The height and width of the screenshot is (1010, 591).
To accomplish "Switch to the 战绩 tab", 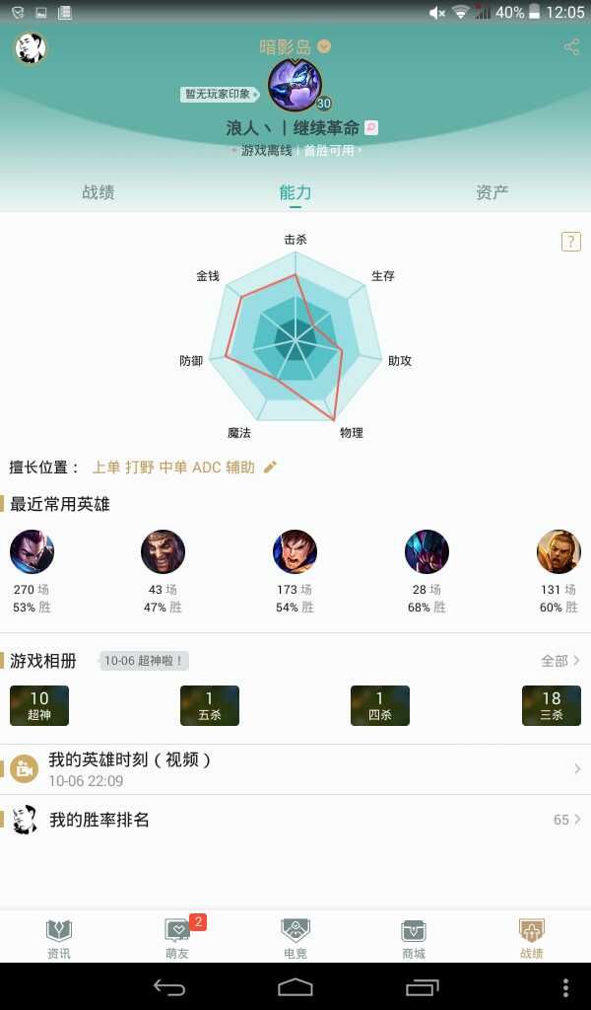I will 98,192.
